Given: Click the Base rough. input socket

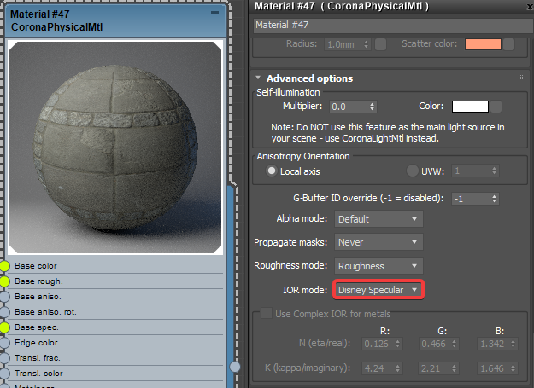Looking at the screenshot, I should coord(4,281).
